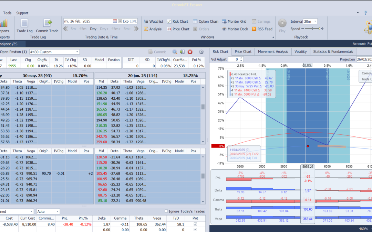Open Statistics & Fundamentals tab
Image resolution: width=372 pixels, height=232 pixels.
(x=333, y=52)
